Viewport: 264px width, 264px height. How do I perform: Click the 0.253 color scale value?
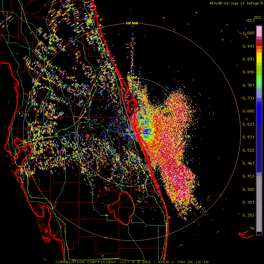click(248, 215)
